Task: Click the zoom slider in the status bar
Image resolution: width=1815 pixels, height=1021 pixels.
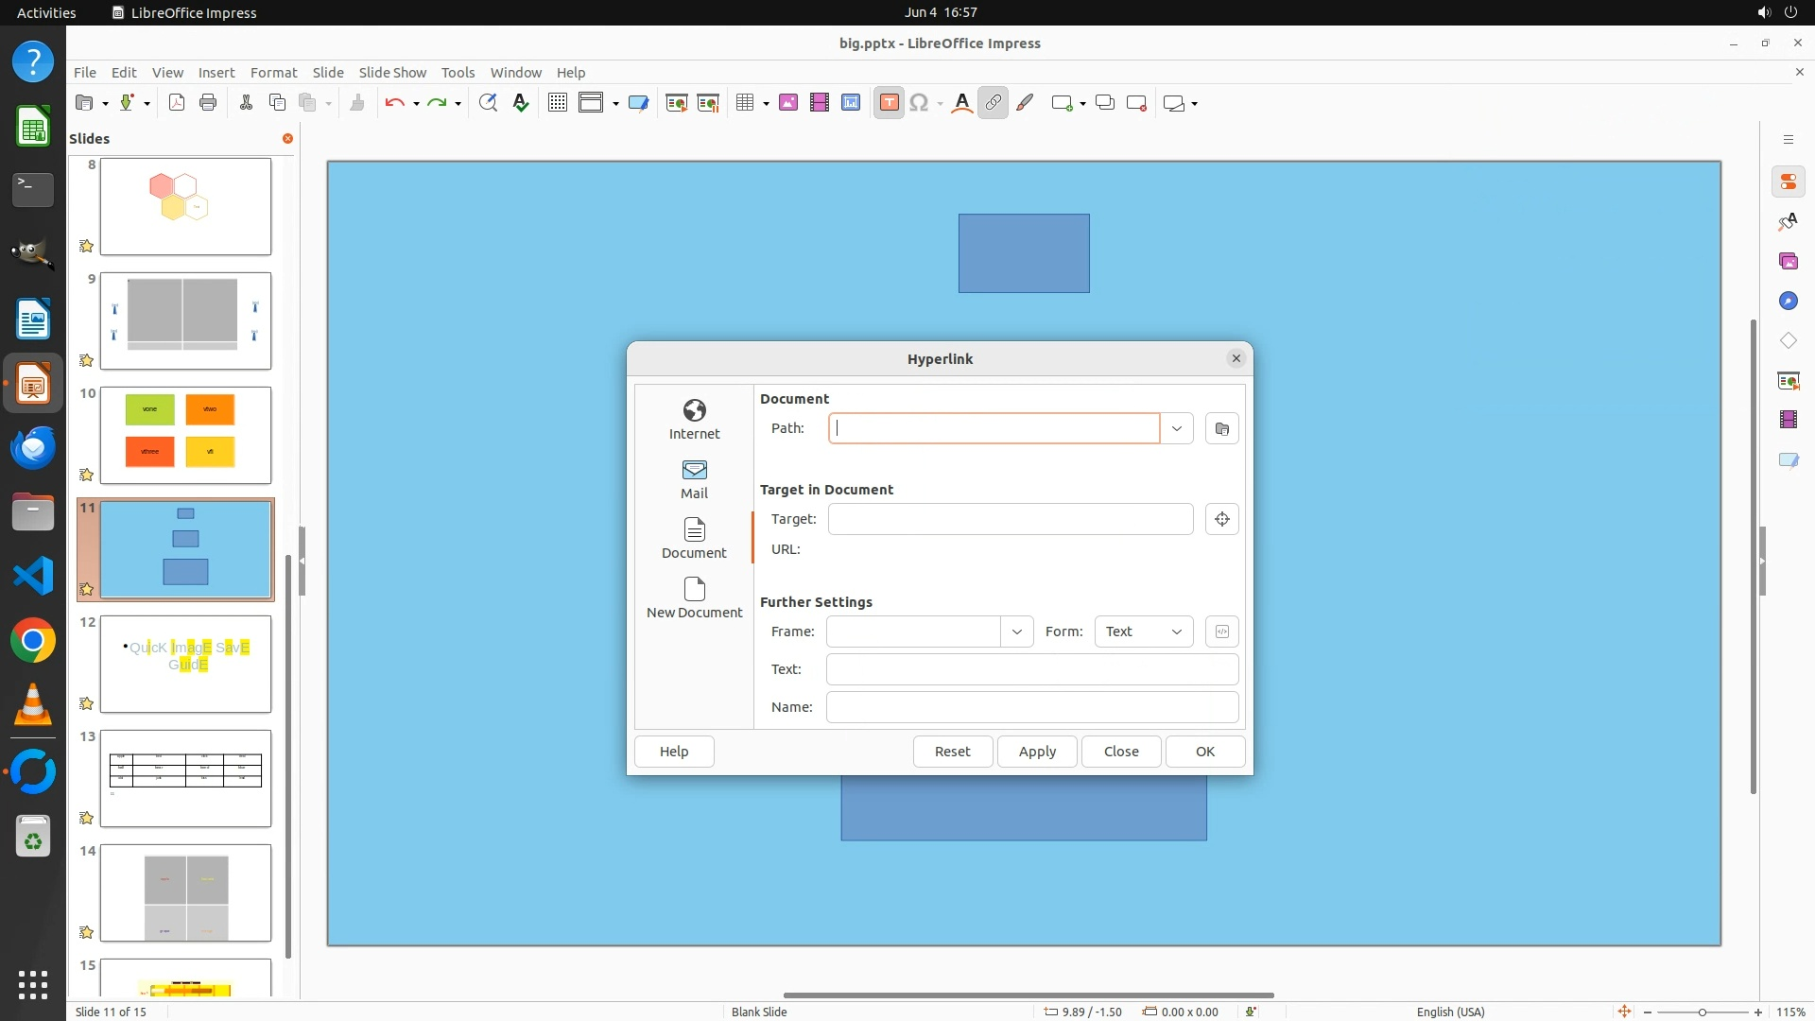Action: [1702, 1012]
